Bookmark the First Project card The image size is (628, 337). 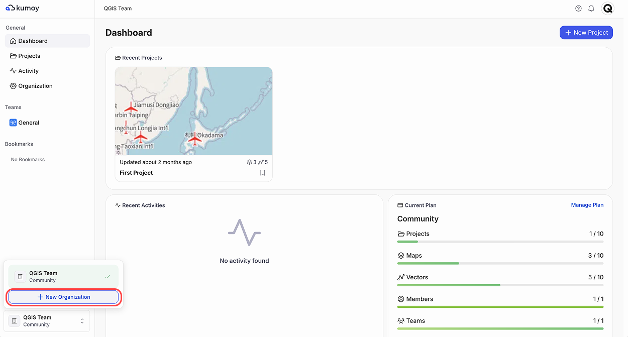point(262,173)
